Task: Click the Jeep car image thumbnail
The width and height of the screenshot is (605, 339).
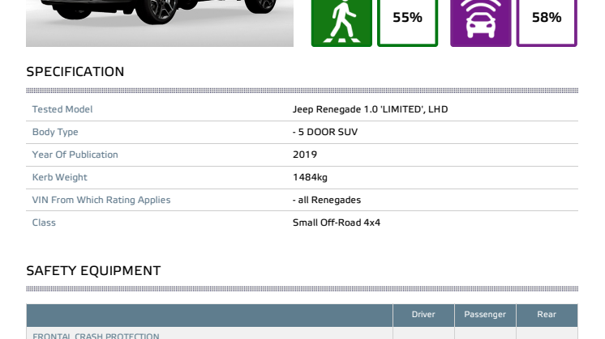Action: point(160,23)
